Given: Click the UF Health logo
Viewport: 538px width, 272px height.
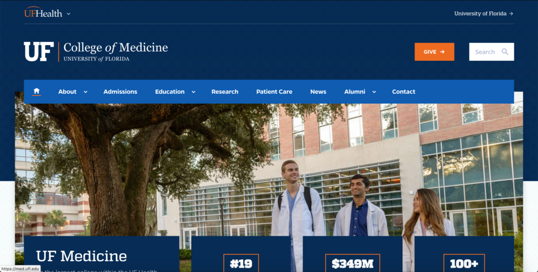Looking at the screenshot, I should tap(43, 13).
